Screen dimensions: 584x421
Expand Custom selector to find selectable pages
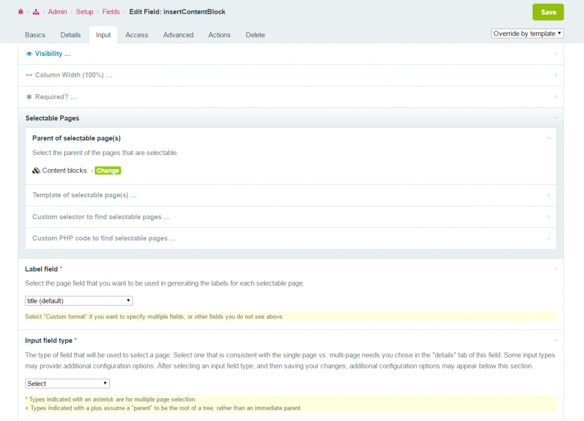101,217
